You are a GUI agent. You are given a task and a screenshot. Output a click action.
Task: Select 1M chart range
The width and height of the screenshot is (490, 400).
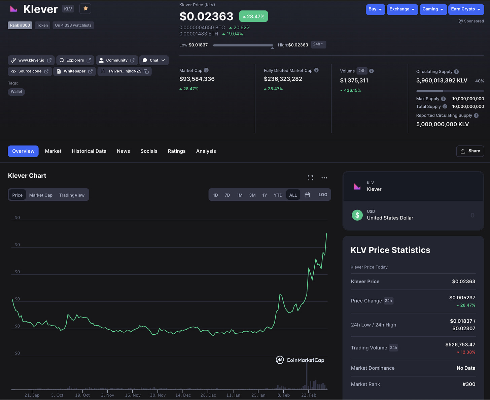[240, 195]
